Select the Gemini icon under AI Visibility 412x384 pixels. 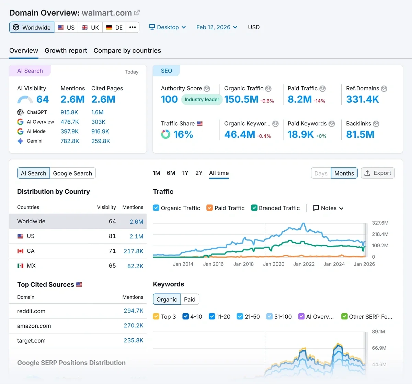pyautogui.click(x=20, y=141)
